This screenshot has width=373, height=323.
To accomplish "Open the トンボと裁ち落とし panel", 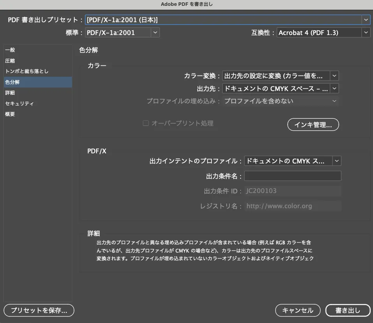I will (26, 71).
